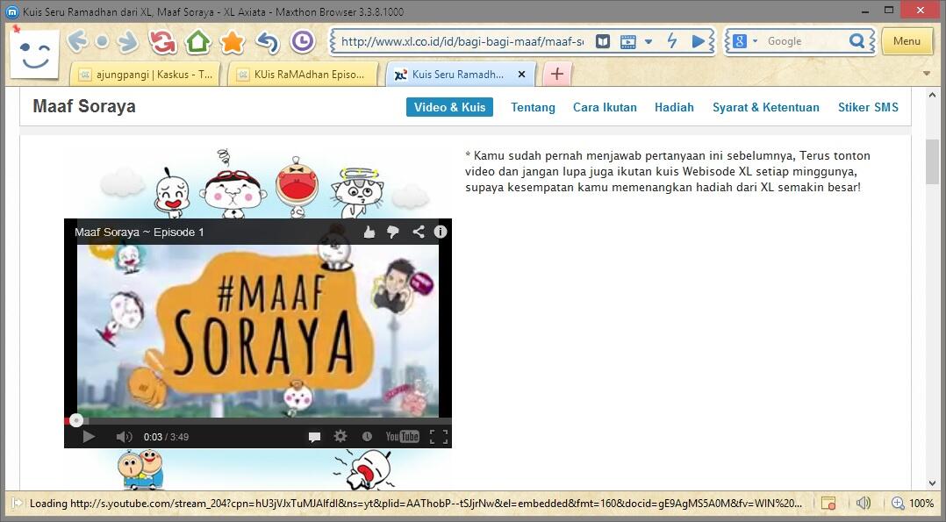This screenshot has height=522, width=946.
Task: Mute the video with speaker icon
Action: (x=124, y=437)
